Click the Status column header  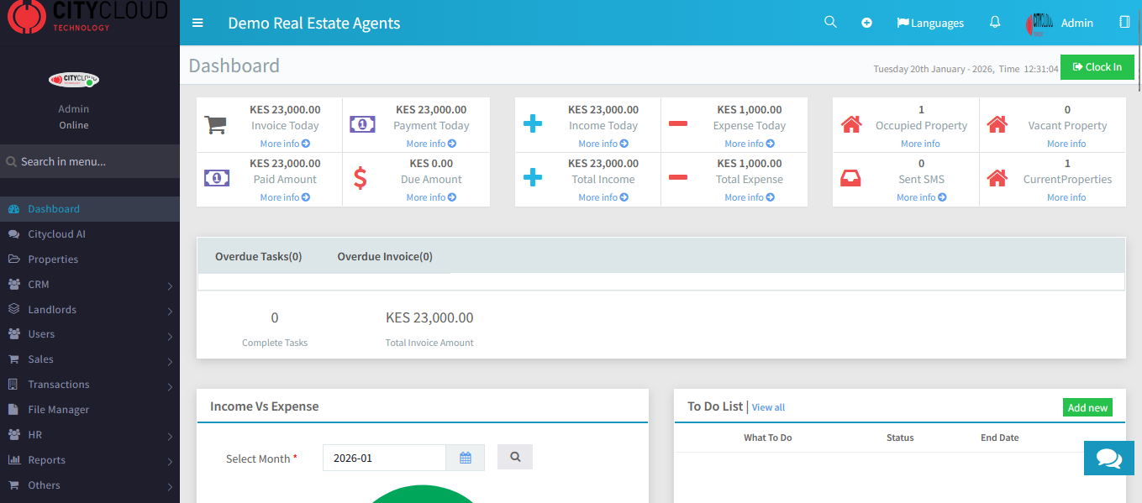tap(900, 438)
